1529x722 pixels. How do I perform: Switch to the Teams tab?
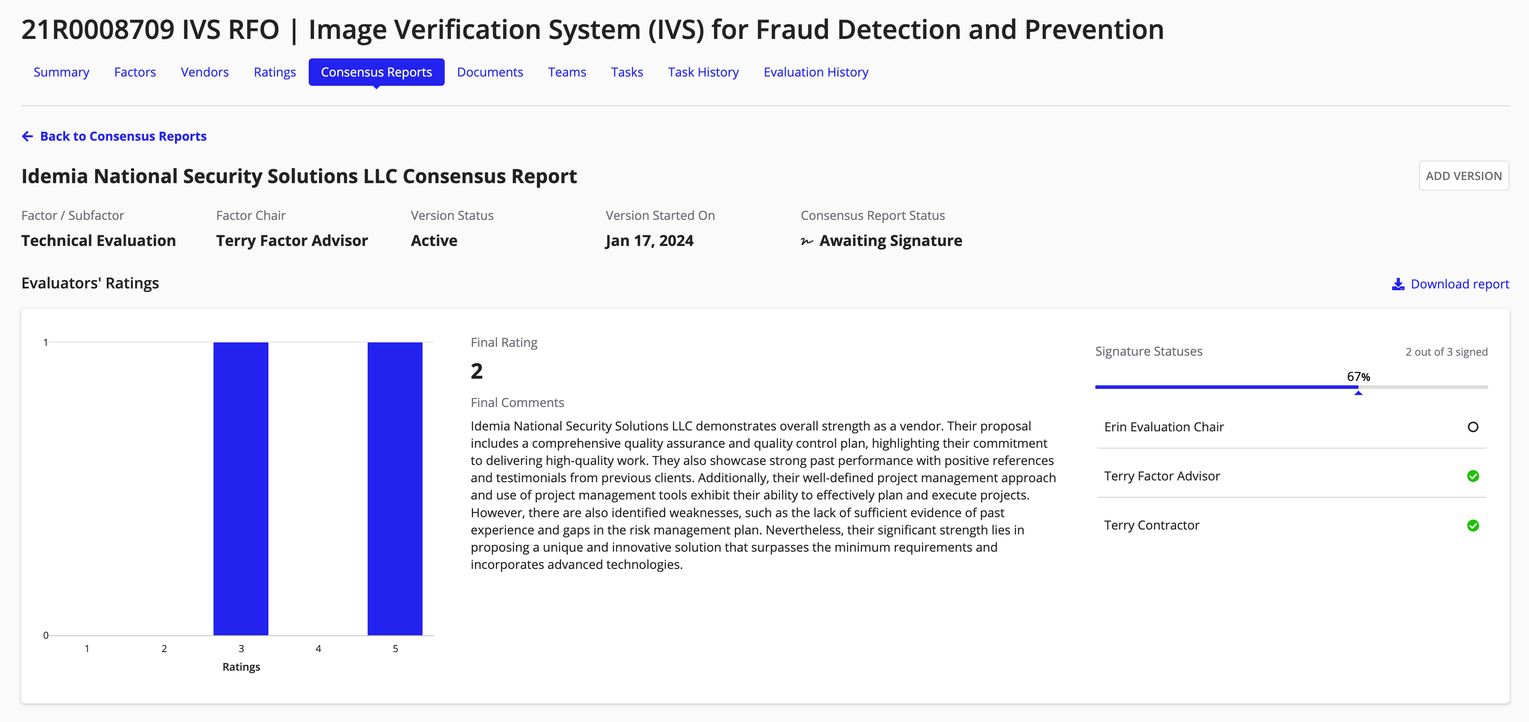click(x=567, y=72)
